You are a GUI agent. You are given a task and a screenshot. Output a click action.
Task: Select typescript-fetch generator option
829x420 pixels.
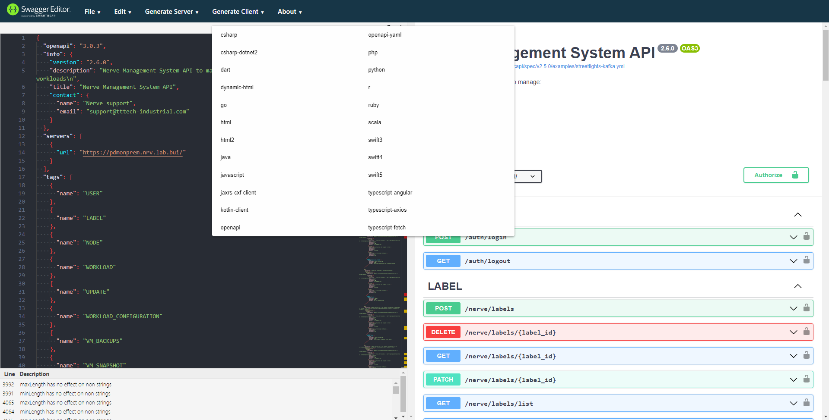click(387, 227)
